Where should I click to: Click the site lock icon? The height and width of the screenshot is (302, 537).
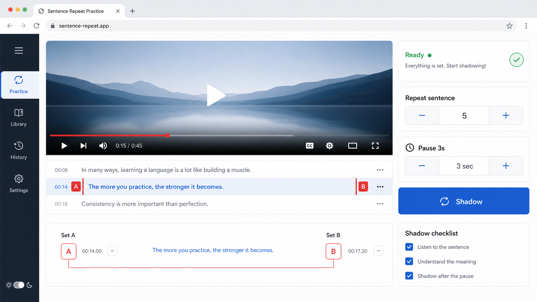53,26
